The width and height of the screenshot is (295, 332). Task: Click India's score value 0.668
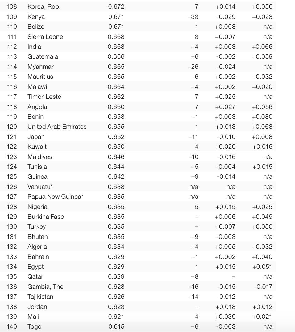116,47
